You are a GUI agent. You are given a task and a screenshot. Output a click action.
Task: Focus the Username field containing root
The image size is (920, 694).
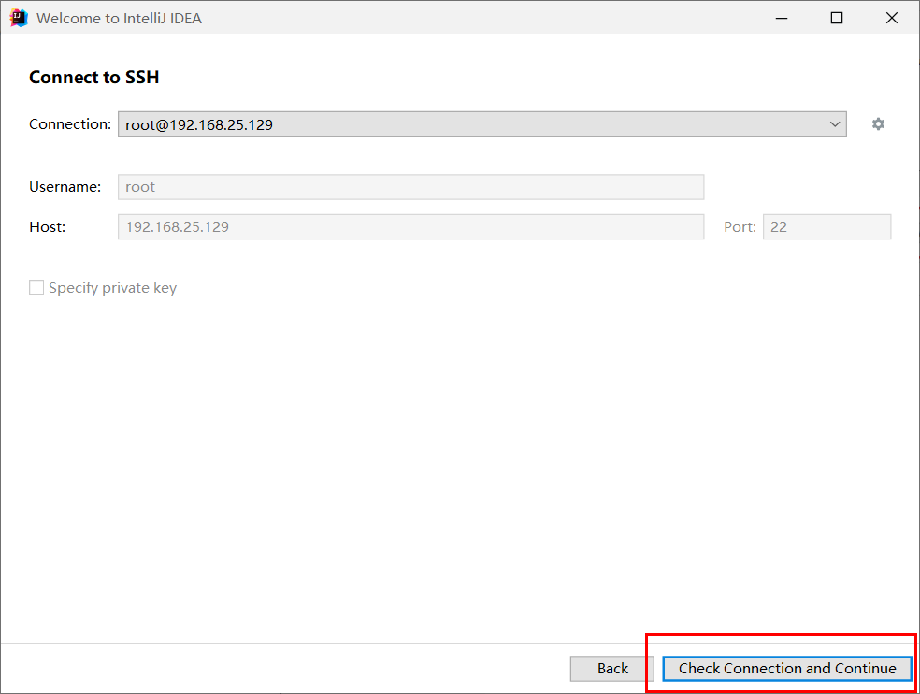(x=410, y=187)
